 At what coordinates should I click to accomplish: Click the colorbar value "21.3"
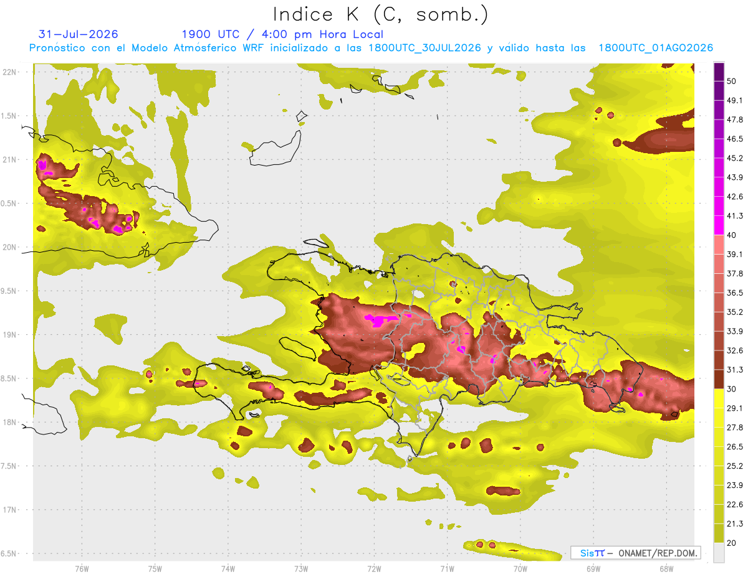click(x=735, y=524)
